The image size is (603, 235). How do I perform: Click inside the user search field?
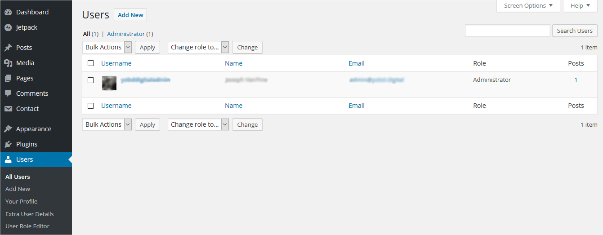click(507, 31)
